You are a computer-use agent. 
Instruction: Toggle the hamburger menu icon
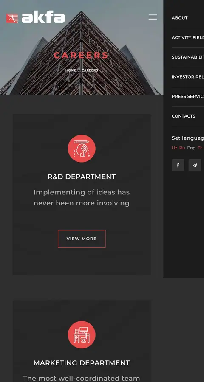[153, 17]
